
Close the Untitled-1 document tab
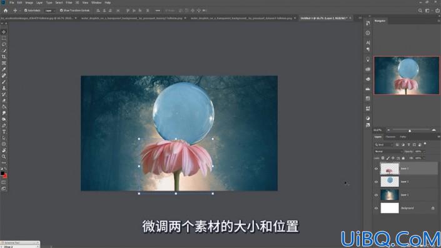click(350, 18)
